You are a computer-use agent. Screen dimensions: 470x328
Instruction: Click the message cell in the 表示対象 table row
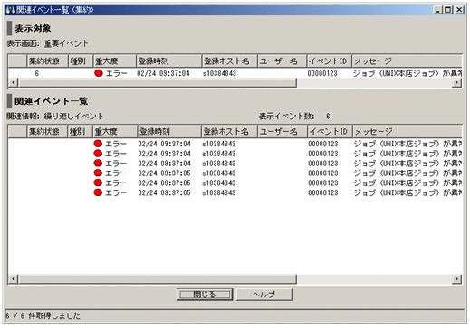pyautogui.click(x=408, y=73)
